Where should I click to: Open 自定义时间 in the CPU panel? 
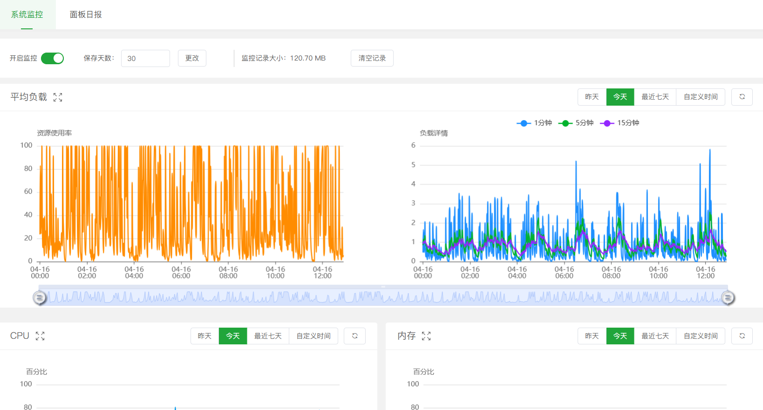[x=313, y=336]
